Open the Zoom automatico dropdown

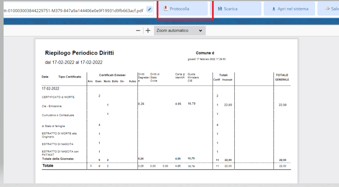(179, 31)
